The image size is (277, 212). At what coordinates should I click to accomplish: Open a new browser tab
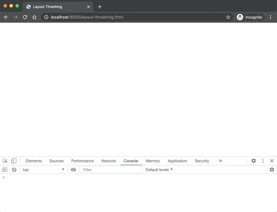100,7
